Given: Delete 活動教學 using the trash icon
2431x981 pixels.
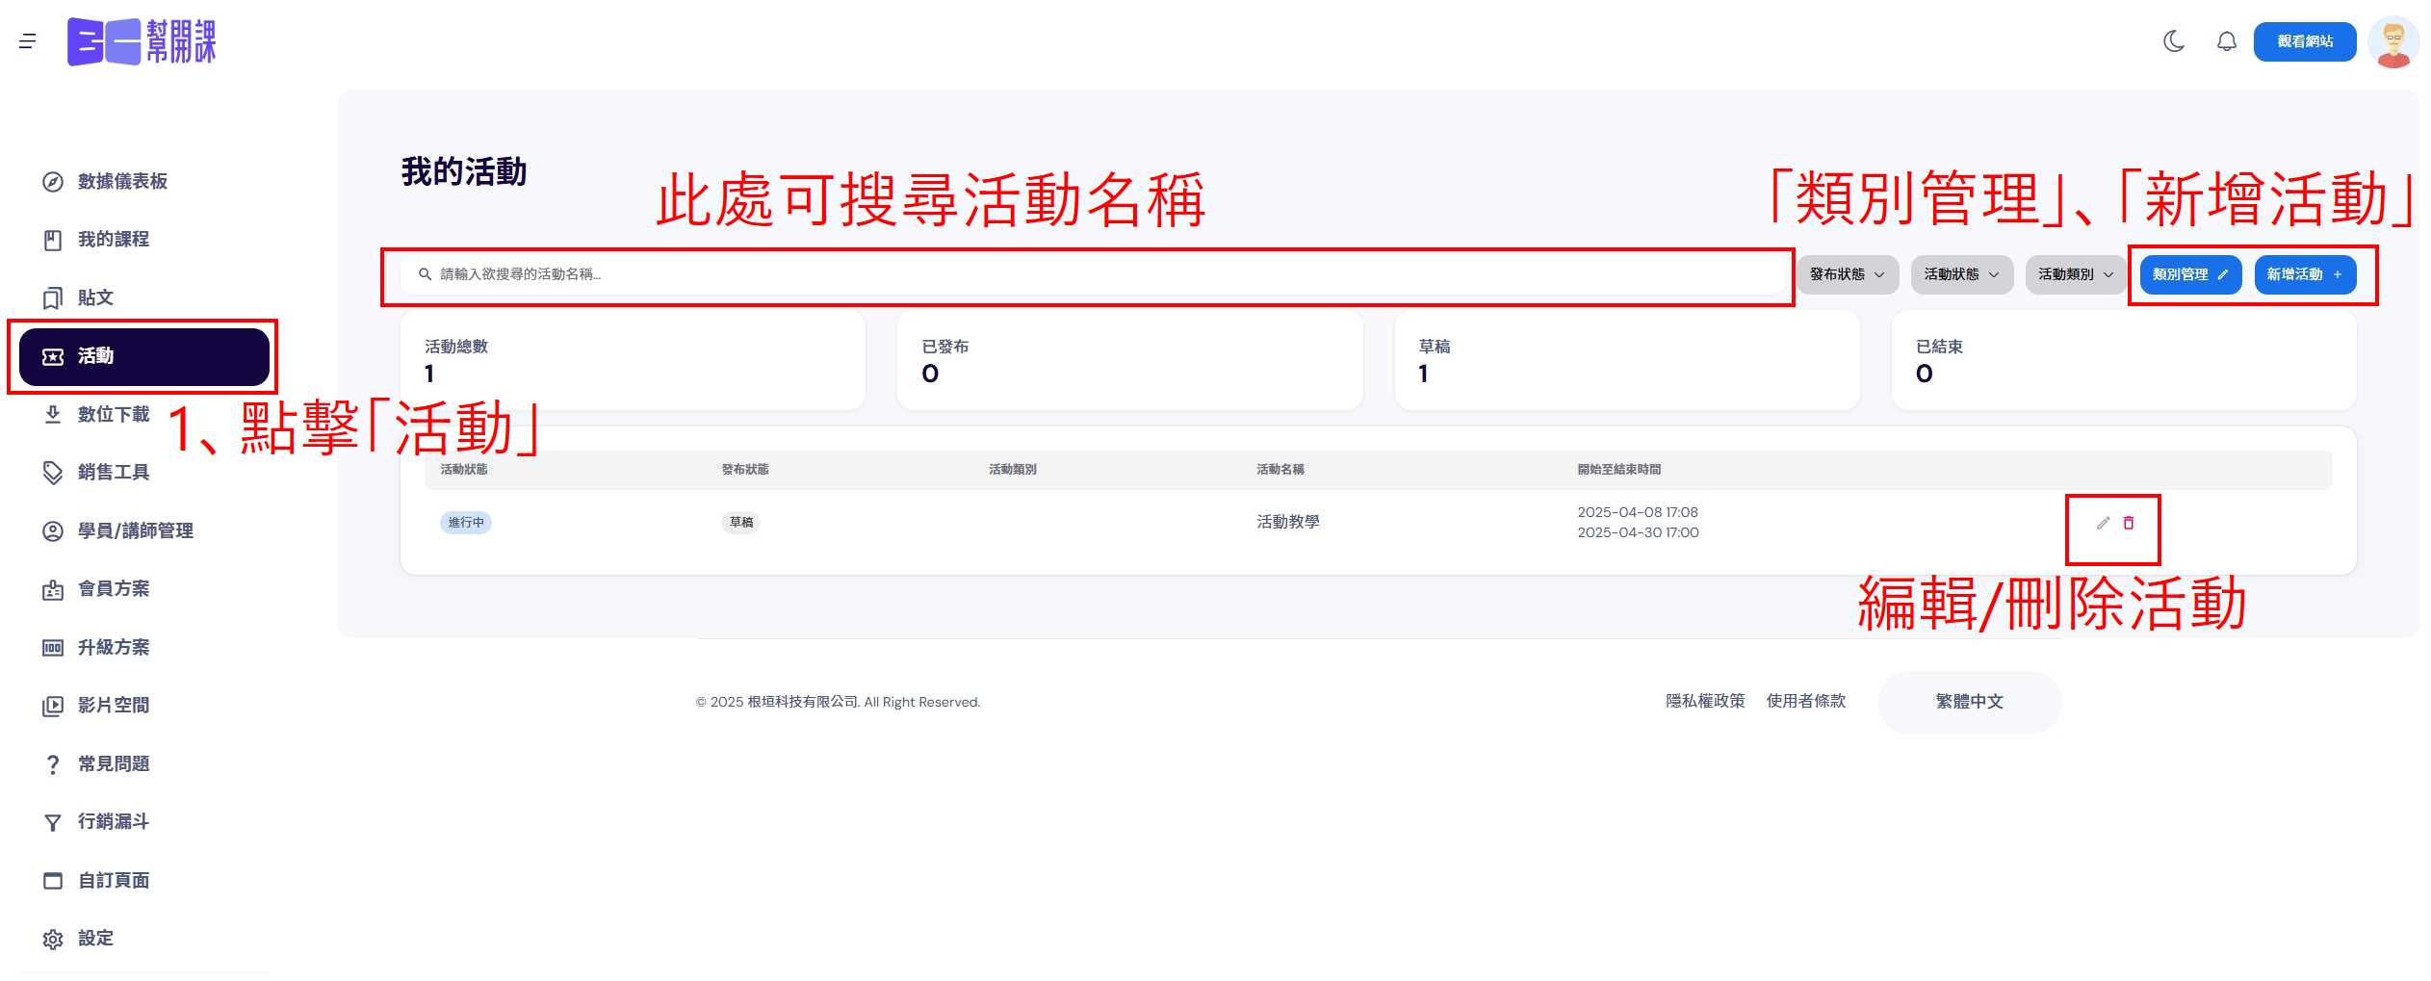Looking at the screenshot, I should pyautogui.click(x=2129, y=523).
